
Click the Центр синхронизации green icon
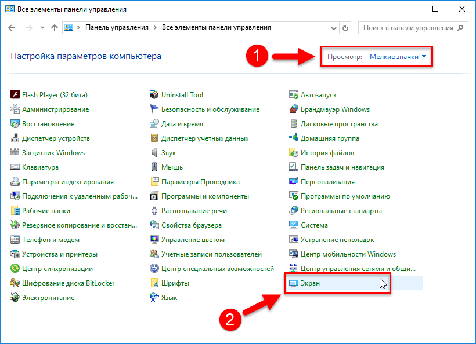click(x=16, y=269)
